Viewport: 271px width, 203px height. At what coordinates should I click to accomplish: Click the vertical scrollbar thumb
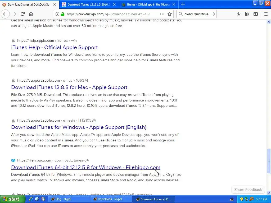(269, 161)
